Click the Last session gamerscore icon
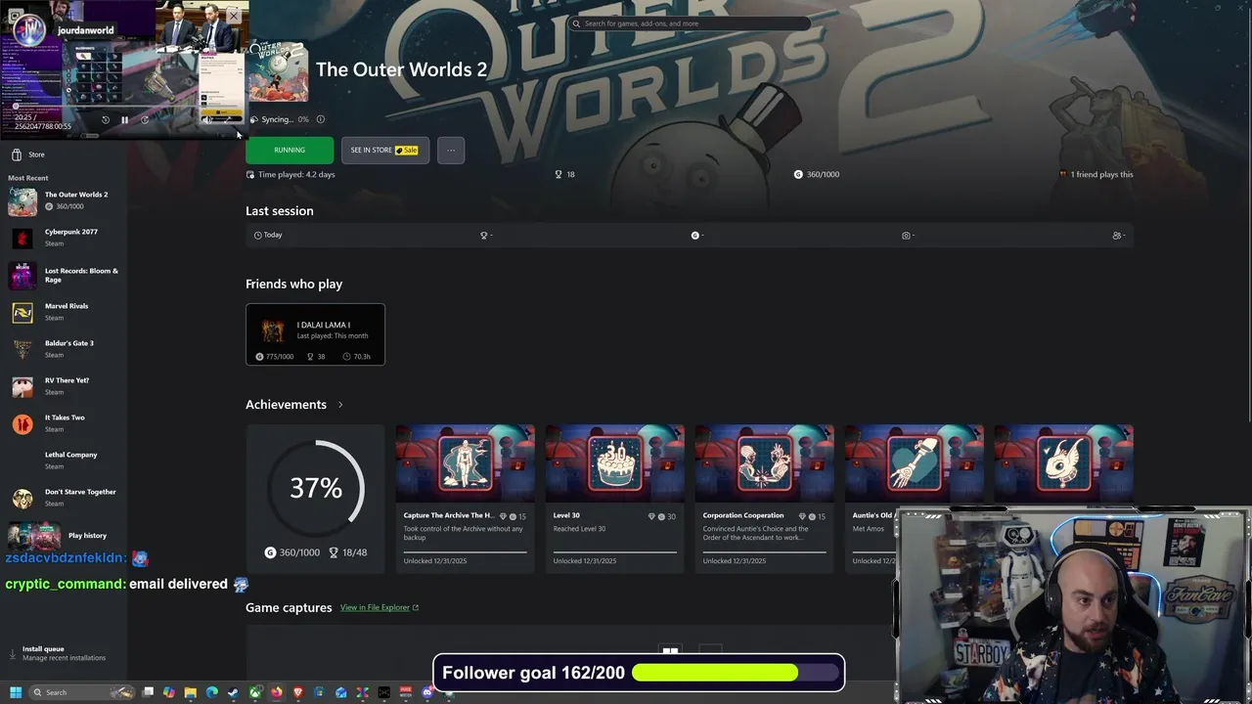 [x=695, y=236]
